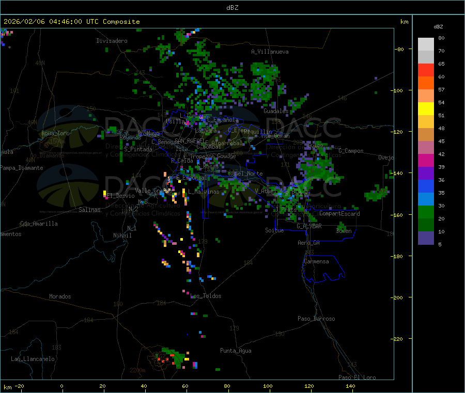Viewport: 465px width, 393px height.
Task: Click the 'dBZ' heading above the color legend
Action: 438,27
